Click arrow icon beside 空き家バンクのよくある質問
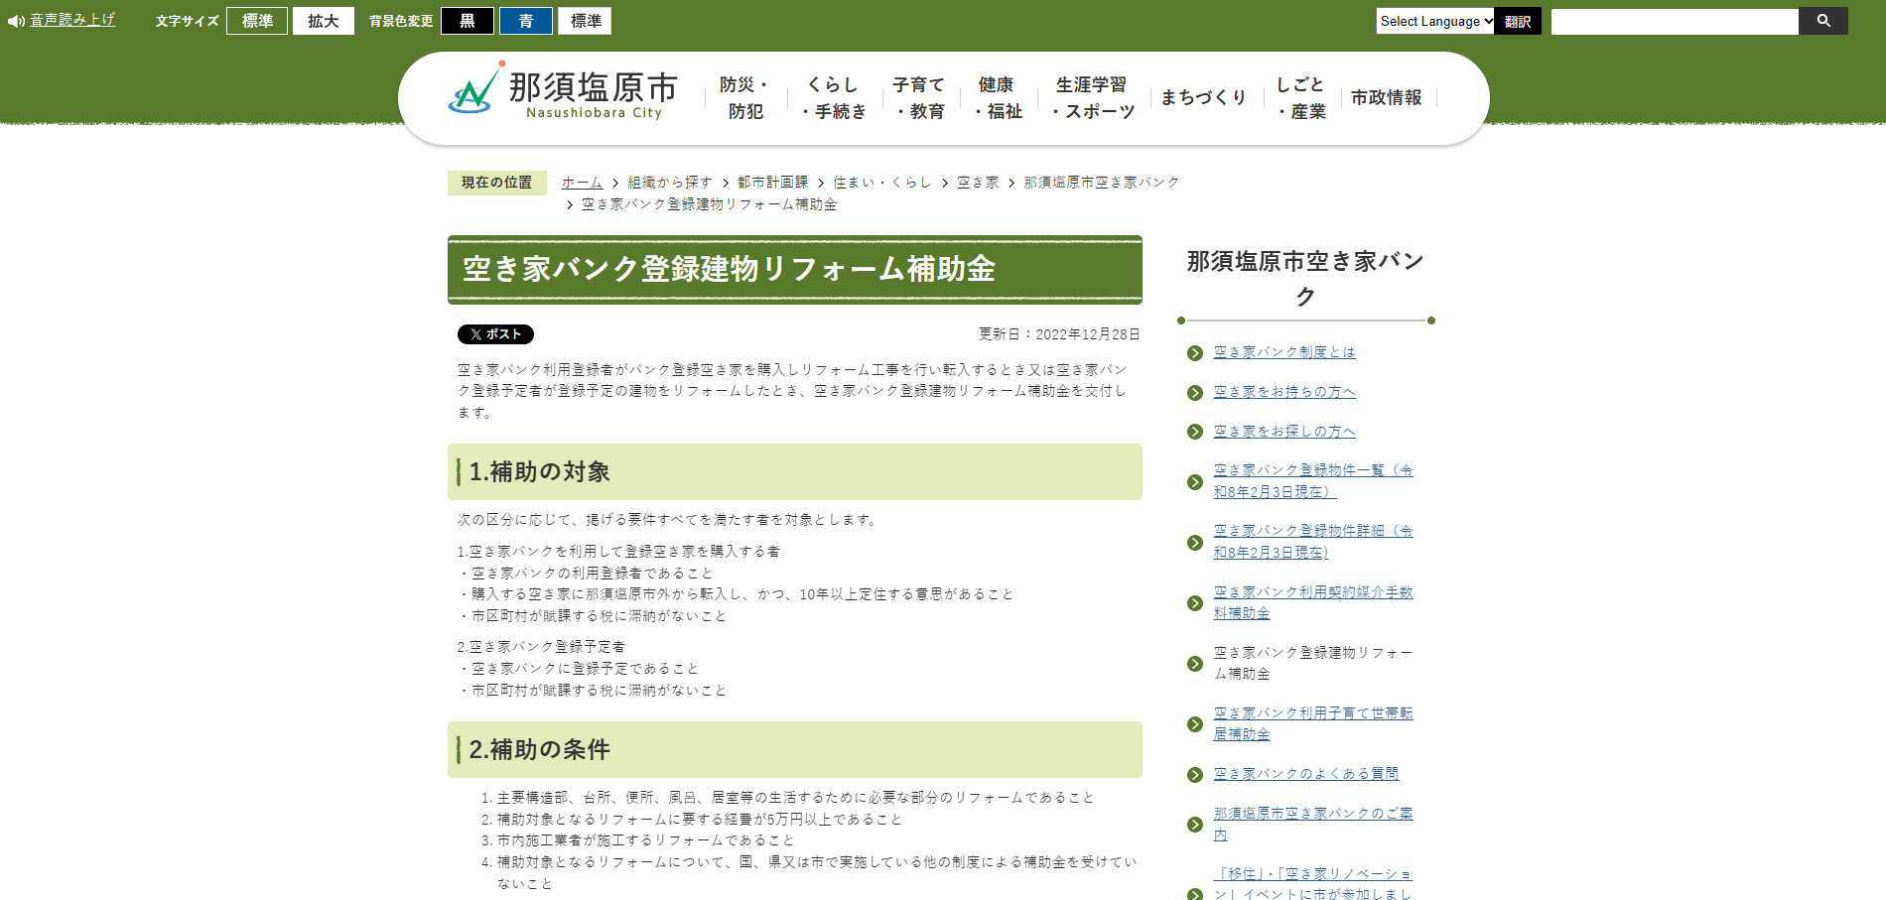The width and height of the screenshot is (1886, 900). pyautogui.click(x=1195, y=775)
